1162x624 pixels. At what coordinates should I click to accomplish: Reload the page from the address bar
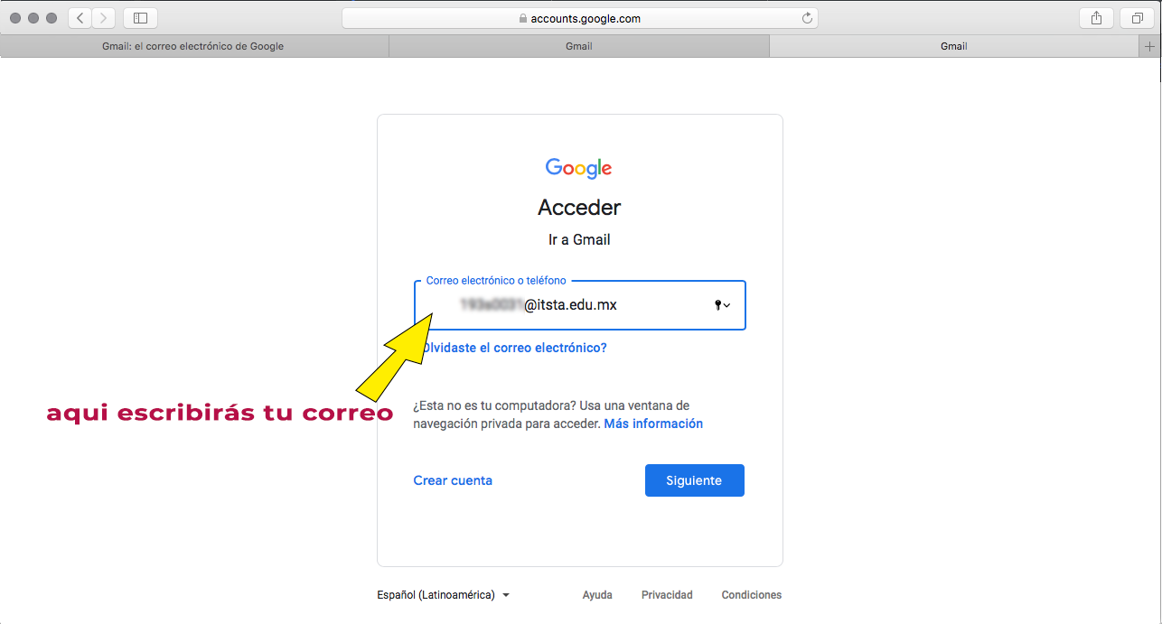tap(807, 18)
